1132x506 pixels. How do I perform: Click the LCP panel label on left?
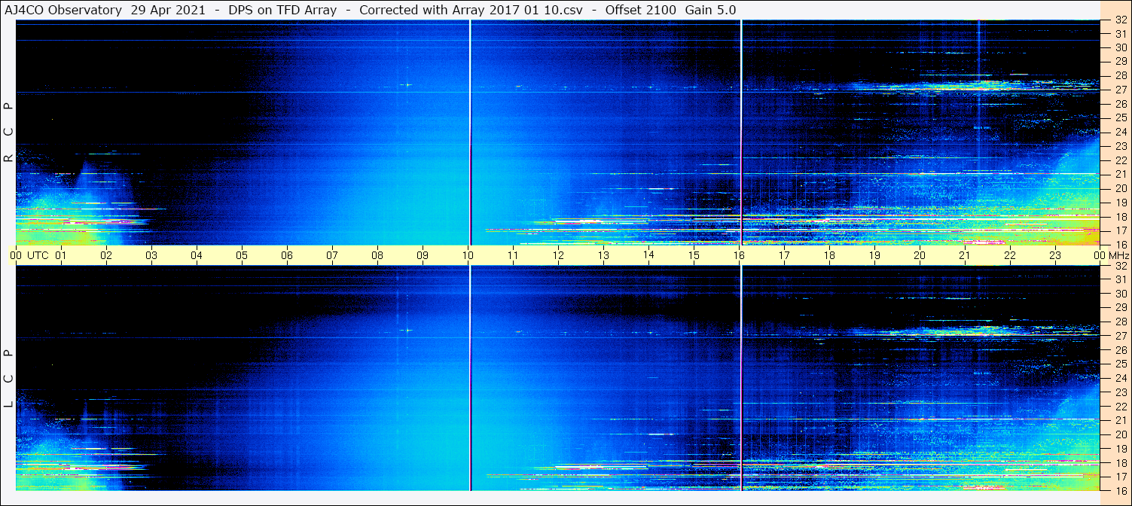(x=8, y=379)
